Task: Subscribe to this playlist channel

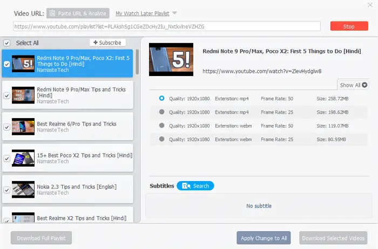Action: (x=107, y=43)
